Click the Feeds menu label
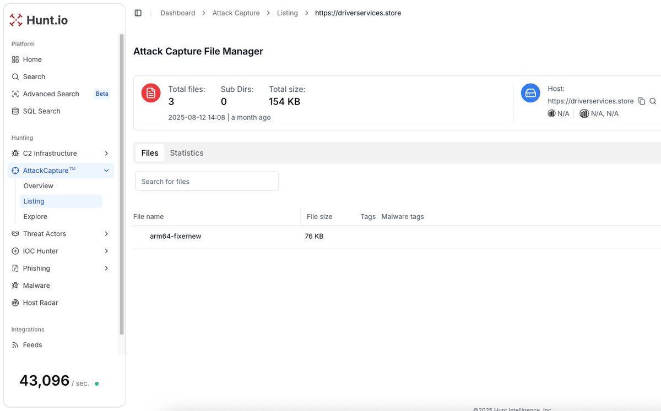Viewport: 661px width, 411px height. (32, 345)
